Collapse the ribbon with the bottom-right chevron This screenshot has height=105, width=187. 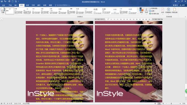click(185, 17)
